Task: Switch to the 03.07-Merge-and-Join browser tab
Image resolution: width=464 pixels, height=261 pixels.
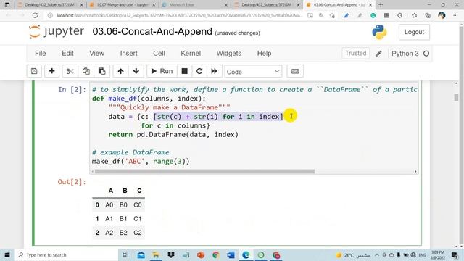Action: [x=123, y=5]
